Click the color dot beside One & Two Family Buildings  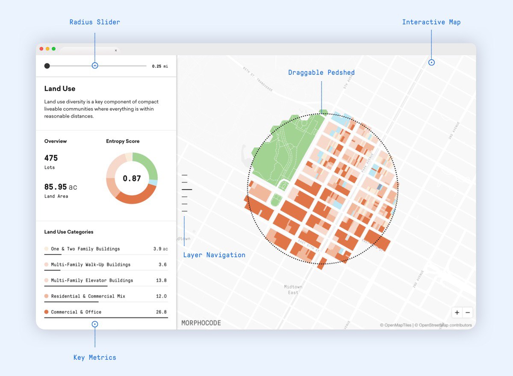tap(46, 249)
